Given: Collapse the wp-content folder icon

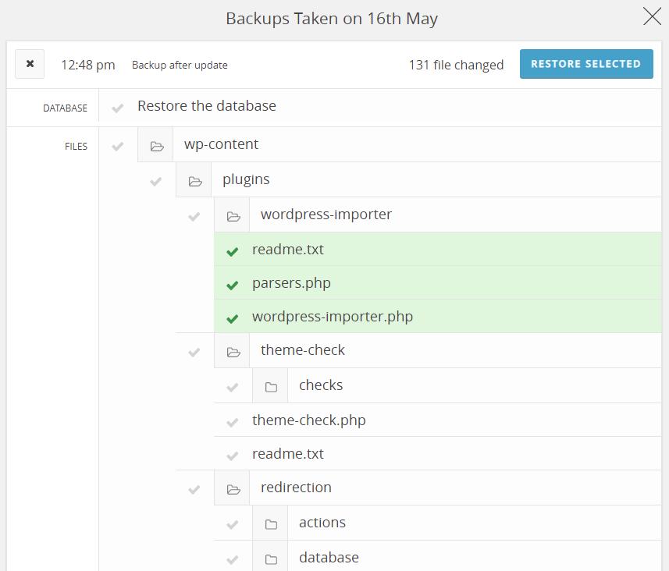Looking at the screenshot, I should pyautogui.click(x=157, y=146).
